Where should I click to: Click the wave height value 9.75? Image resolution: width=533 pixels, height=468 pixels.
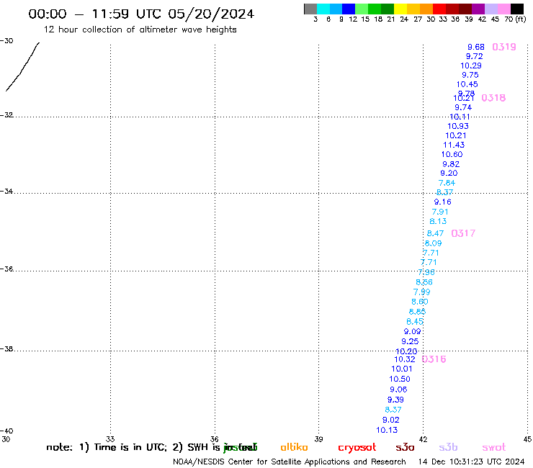(470, 75)
